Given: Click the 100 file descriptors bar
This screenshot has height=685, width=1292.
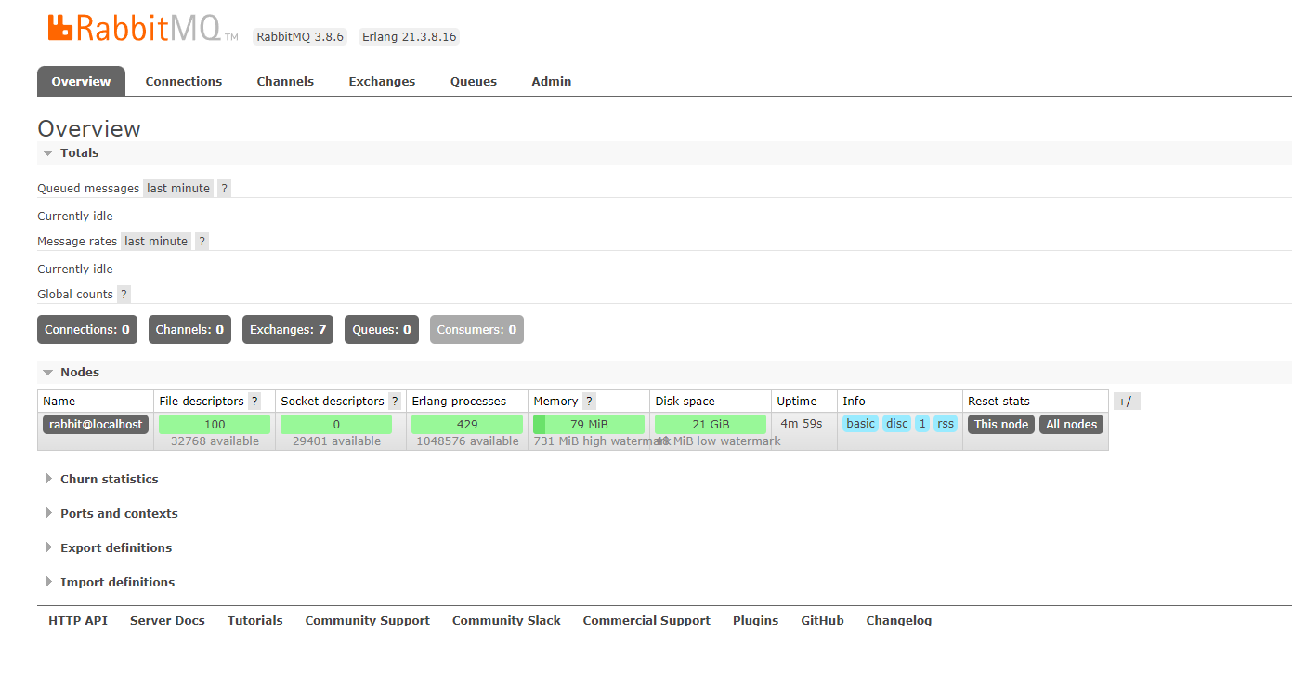Looking at the screenshot, I should pos(215,424).
